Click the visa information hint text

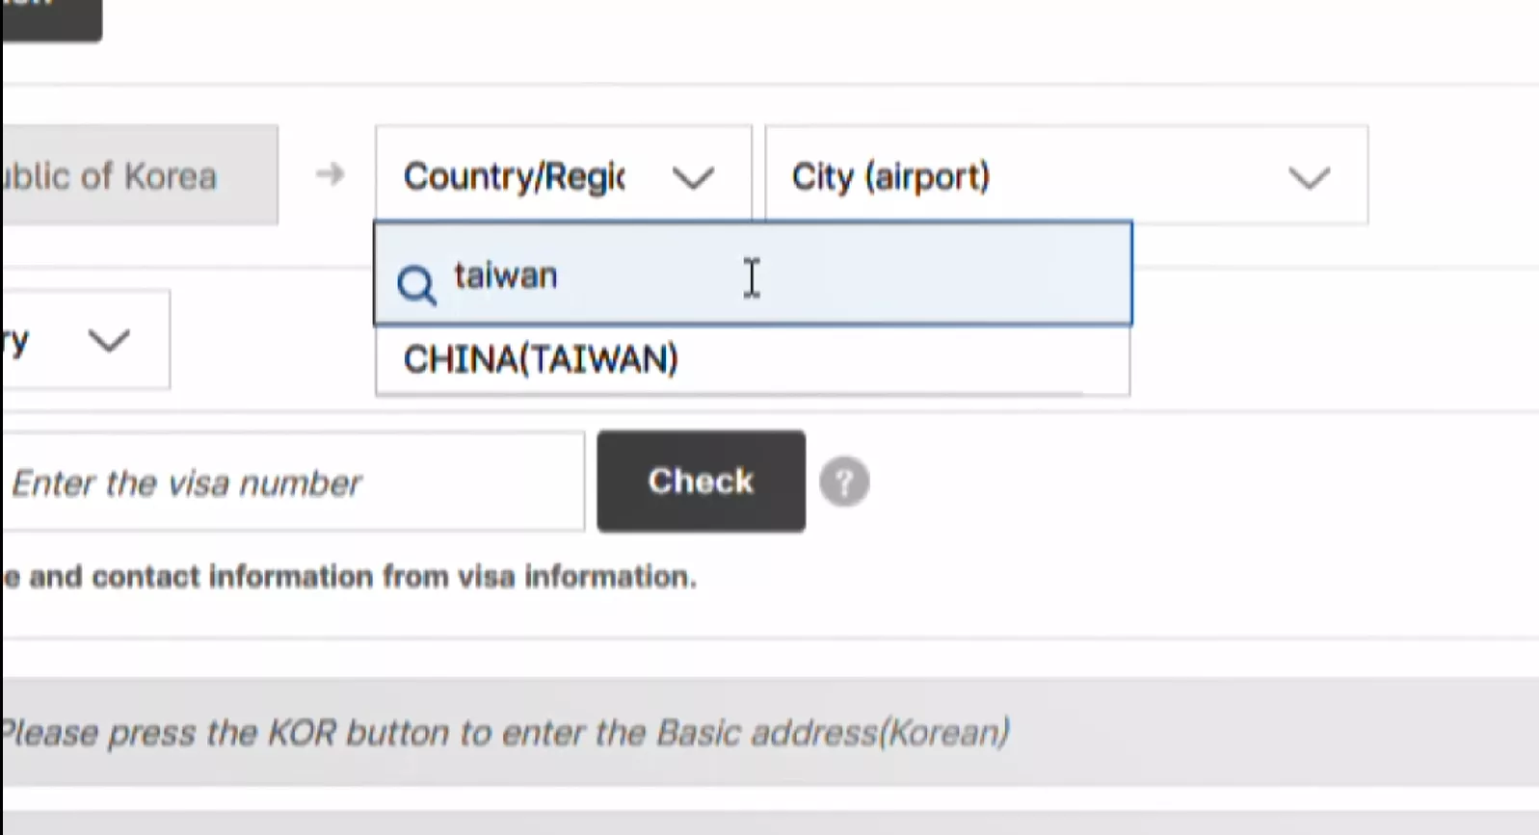[357, 577]
